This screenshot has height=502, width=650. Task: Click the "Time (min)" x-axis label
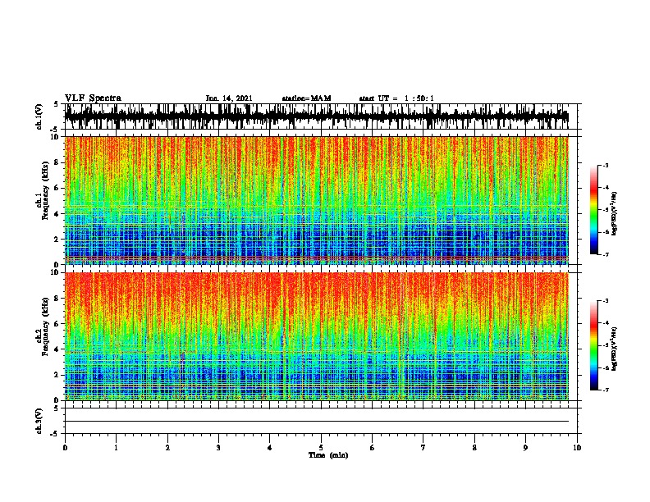click(328, 455)
